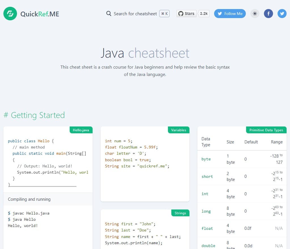
Task: Click the search magnifying glass icon
Action: (109, 14)
